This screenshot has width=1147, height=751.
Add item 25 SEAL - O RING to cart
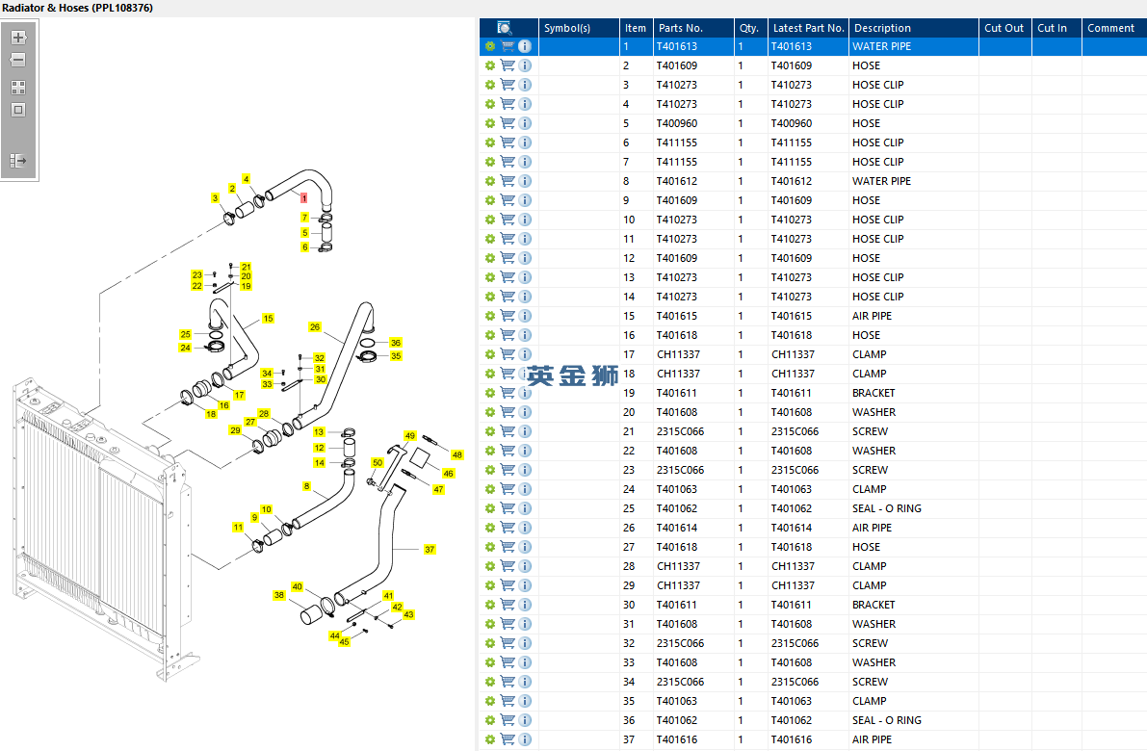[508, 509]
